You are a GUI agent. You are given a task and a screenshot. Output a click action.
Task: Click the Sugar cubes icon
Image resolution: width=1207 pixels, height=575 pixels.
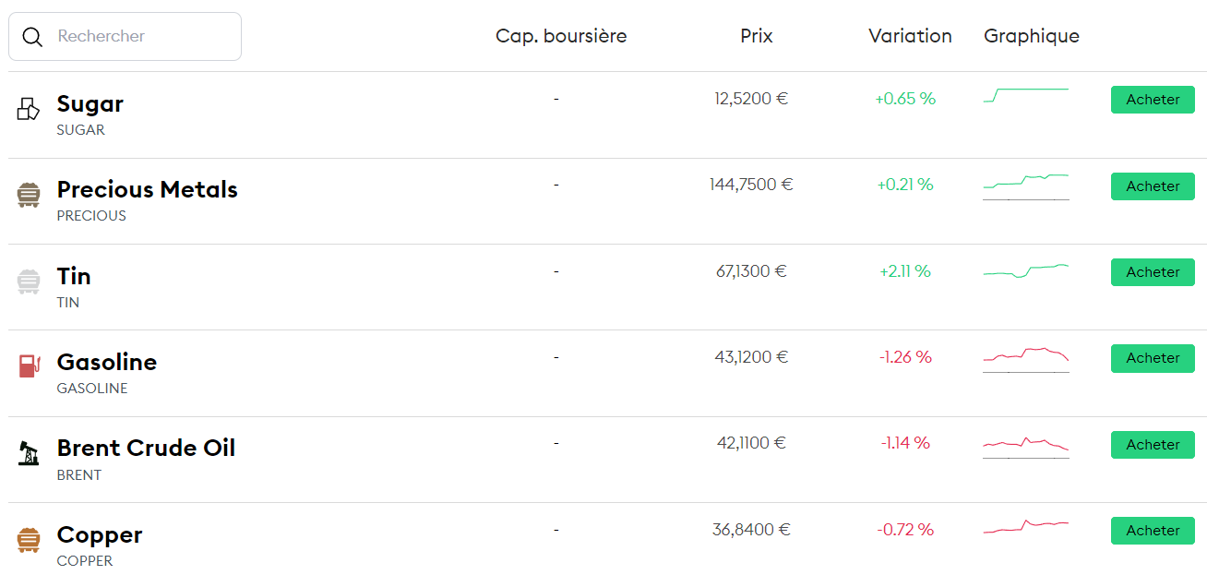pos(29,109)
